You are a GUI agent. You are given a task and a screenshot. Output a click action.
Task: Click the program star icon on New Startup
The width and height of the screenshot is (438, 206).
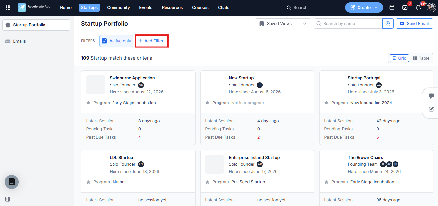(x=207, y=103)
